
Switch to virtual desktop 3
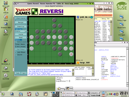point(54,95)
